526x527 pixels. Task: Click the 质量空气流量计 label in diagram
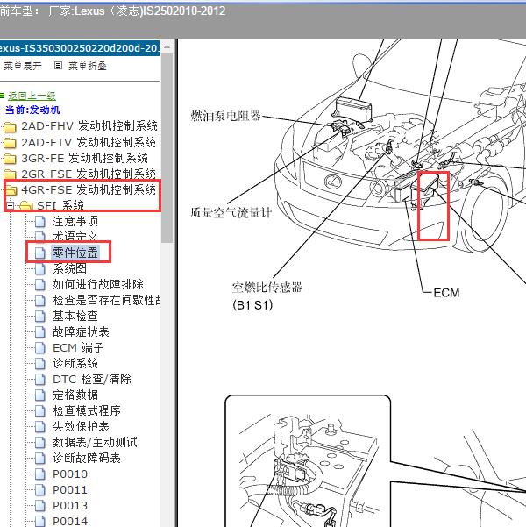(231, 213)
